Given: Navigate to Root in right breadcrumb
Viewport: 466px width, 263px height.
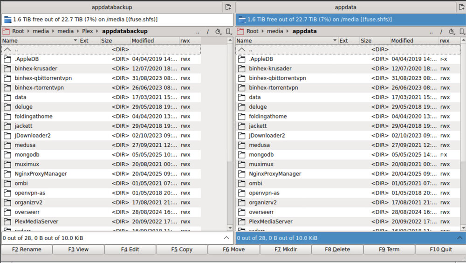Looking at the screenshot, I should 252,31.
